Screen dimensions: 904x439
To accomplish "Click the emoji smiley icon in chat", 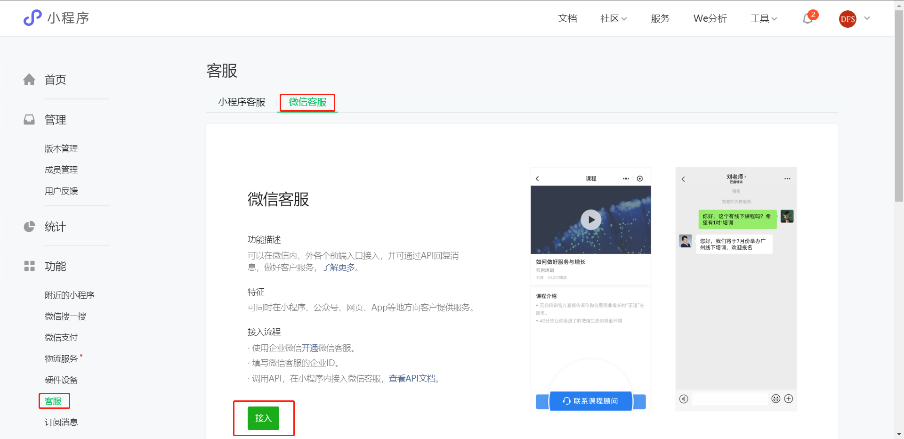I will pos(776,399).
